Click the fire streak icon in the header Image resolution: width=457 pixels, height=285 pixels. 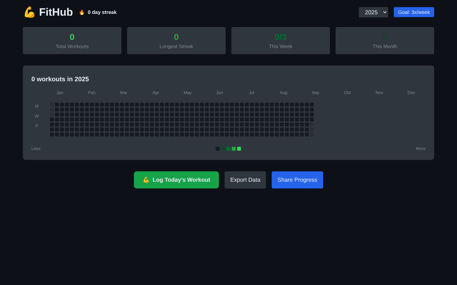(x=81, y=12)
